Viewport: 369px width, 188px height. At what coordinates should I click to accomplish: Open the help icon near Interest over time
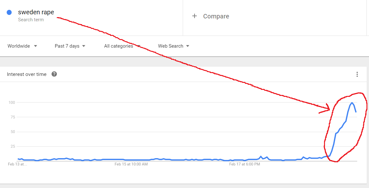[54, 74]
